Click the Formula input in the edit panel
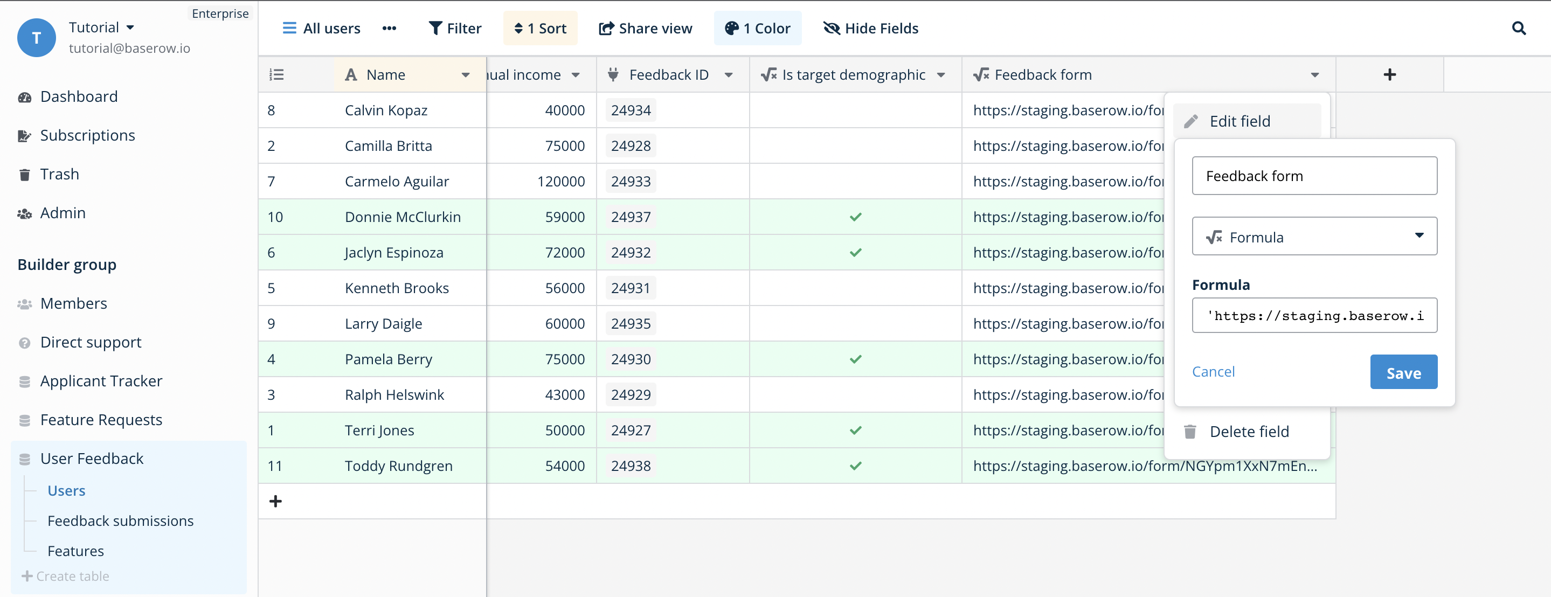Viewport: 1551px width, 597px height. pos(1314,315)
